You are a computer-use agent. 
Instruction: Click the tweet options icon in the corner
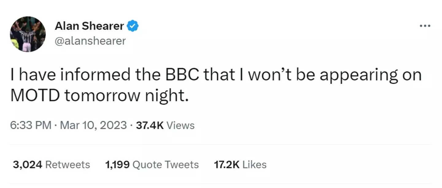(x=425, y=26)
